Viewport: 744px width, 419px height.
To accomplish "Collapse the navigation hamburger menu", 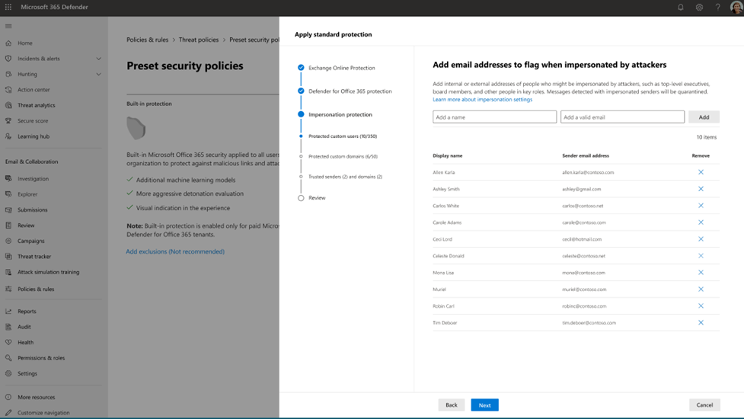I will 8,26.
